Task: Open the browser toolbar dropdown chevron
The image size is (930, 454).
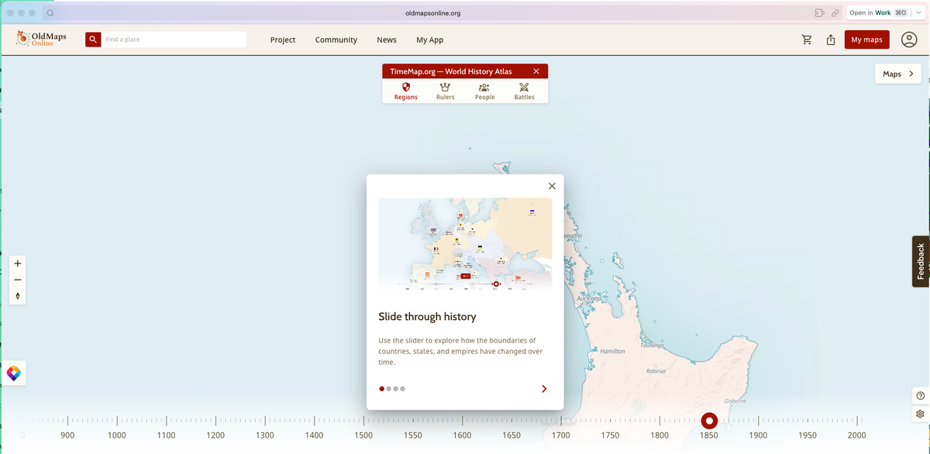Action: [920, 13]
